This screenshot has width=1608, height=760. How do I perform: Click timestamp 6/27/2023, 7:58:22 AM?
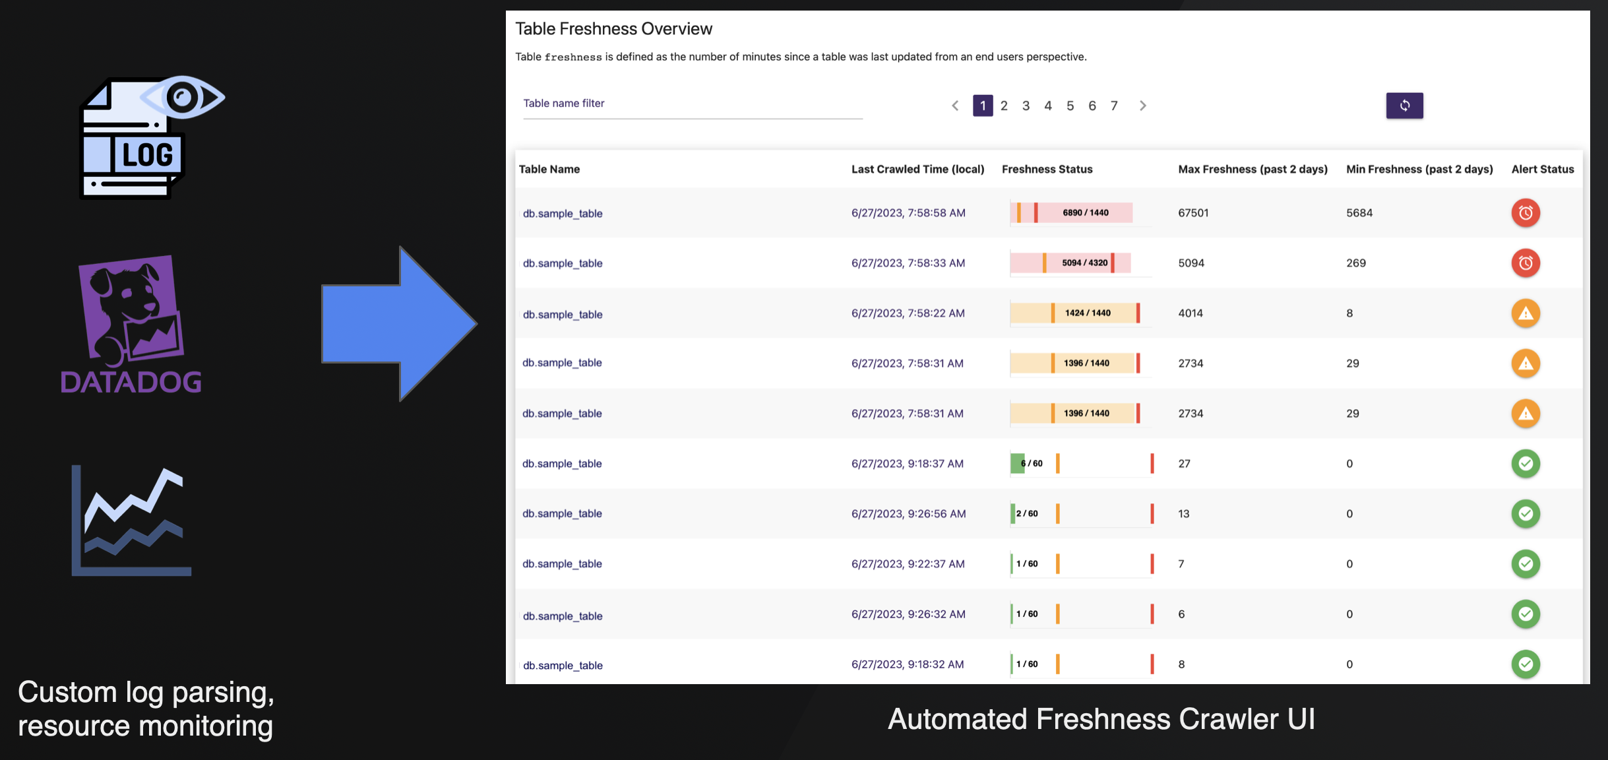908,313
